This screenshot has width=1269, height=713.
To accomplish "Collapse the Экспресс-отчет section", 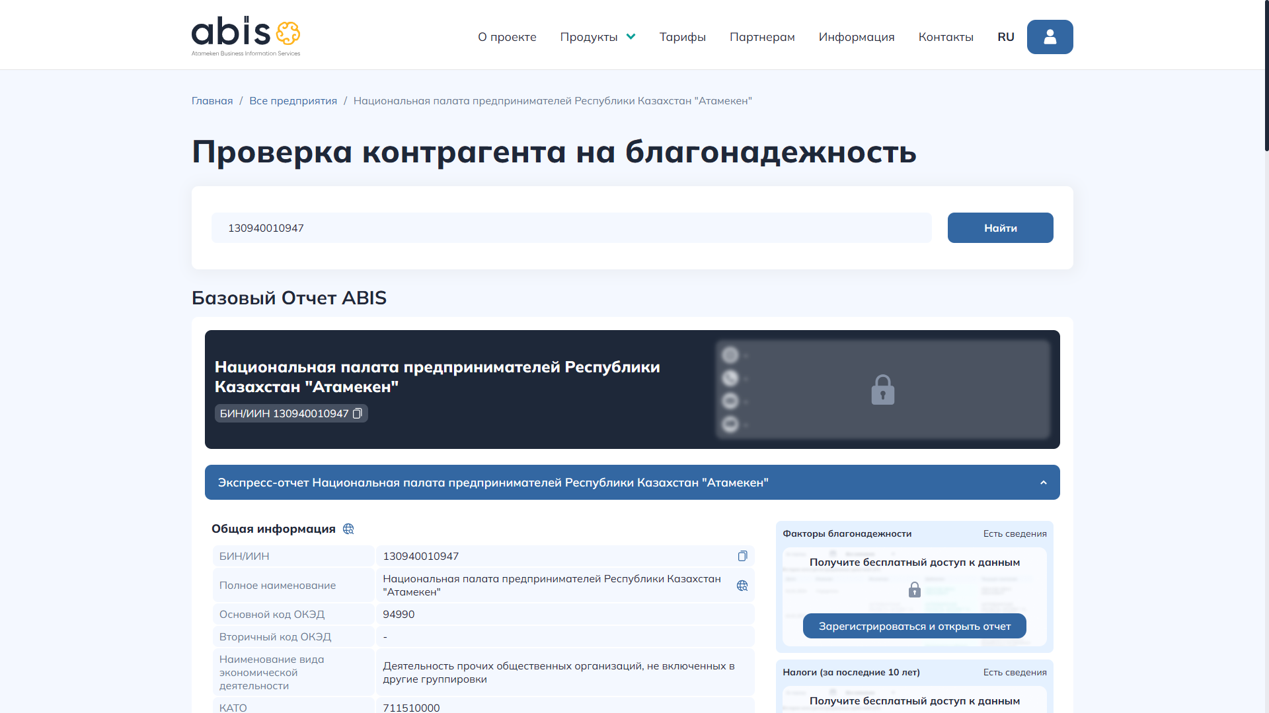I will (1043, 483).
